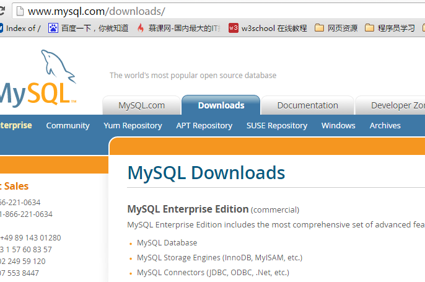Open the MySQL Database link
Image resolution: width=425 pixels, height=282 pixels.
pyautogui.click(x=167, y=243)
